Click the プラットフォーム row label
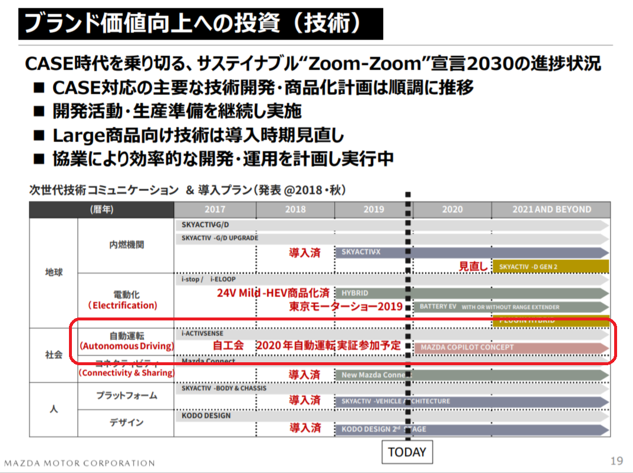This screenshot has width=633, height=473. click(126, 395)
